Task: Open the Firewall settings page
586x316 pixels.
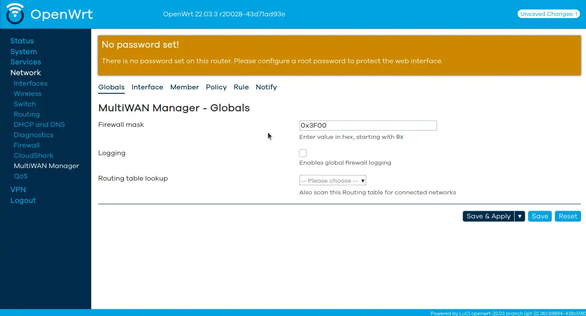Action: (26, 145)
